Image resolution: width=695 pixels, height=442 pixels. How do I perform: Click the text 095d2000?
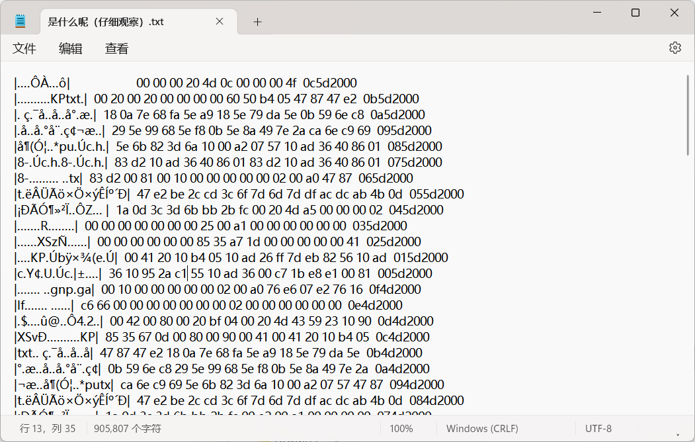404,131
